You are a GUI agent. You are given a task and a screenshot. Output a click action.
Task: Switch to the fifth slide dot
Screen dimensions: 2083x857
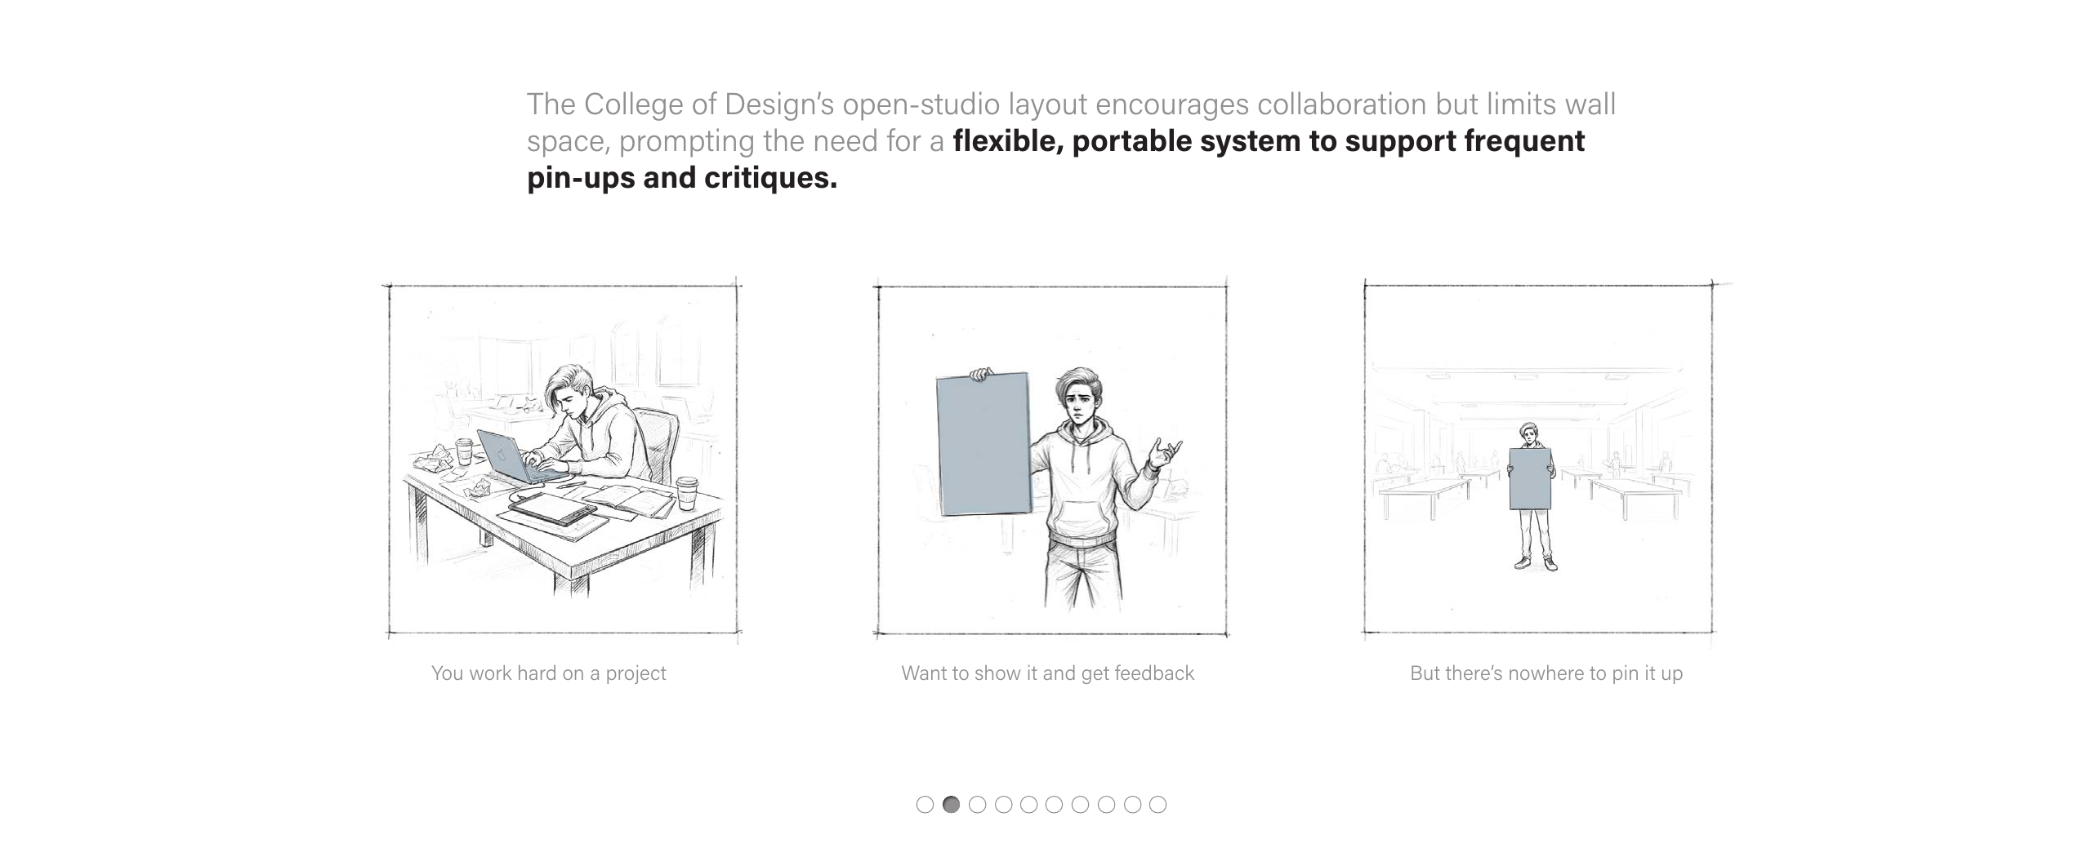pos(1028,805)
